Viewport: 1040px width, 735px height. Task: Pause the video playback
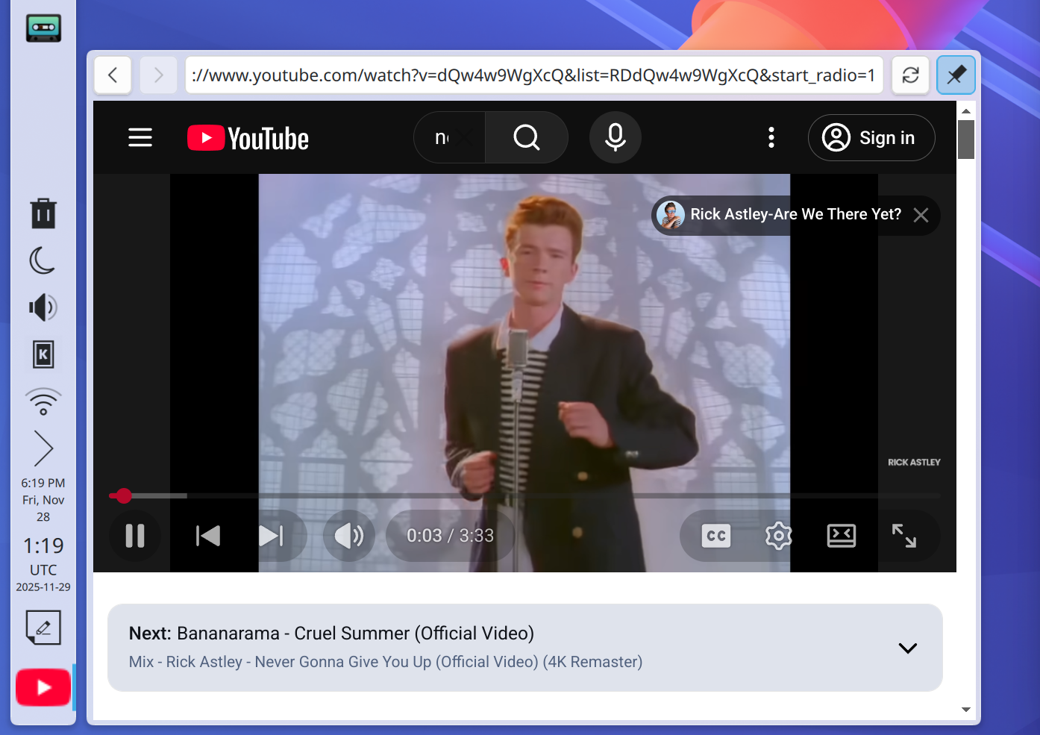point(135,535)
